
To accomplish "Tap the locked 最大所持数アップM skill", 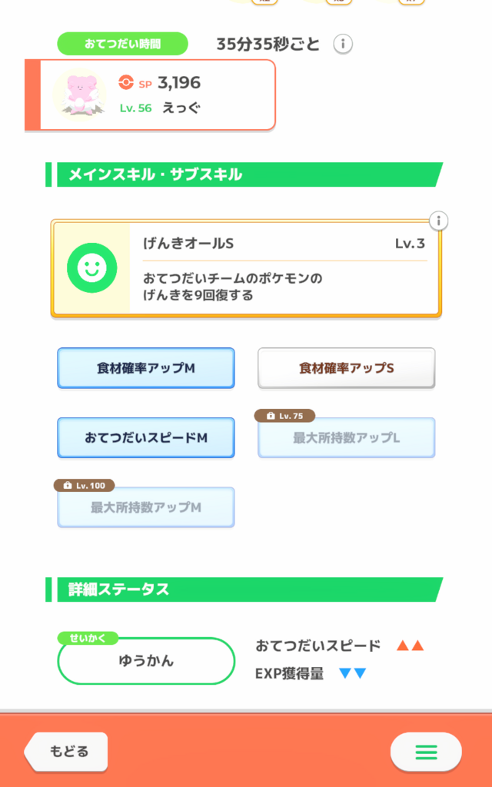I will coord(146,508).
